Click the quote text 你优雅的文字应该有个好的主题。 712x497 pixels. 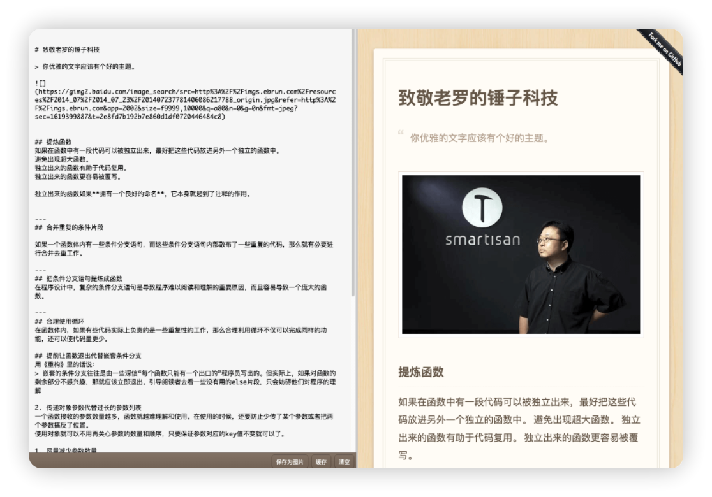click(479, 138)
